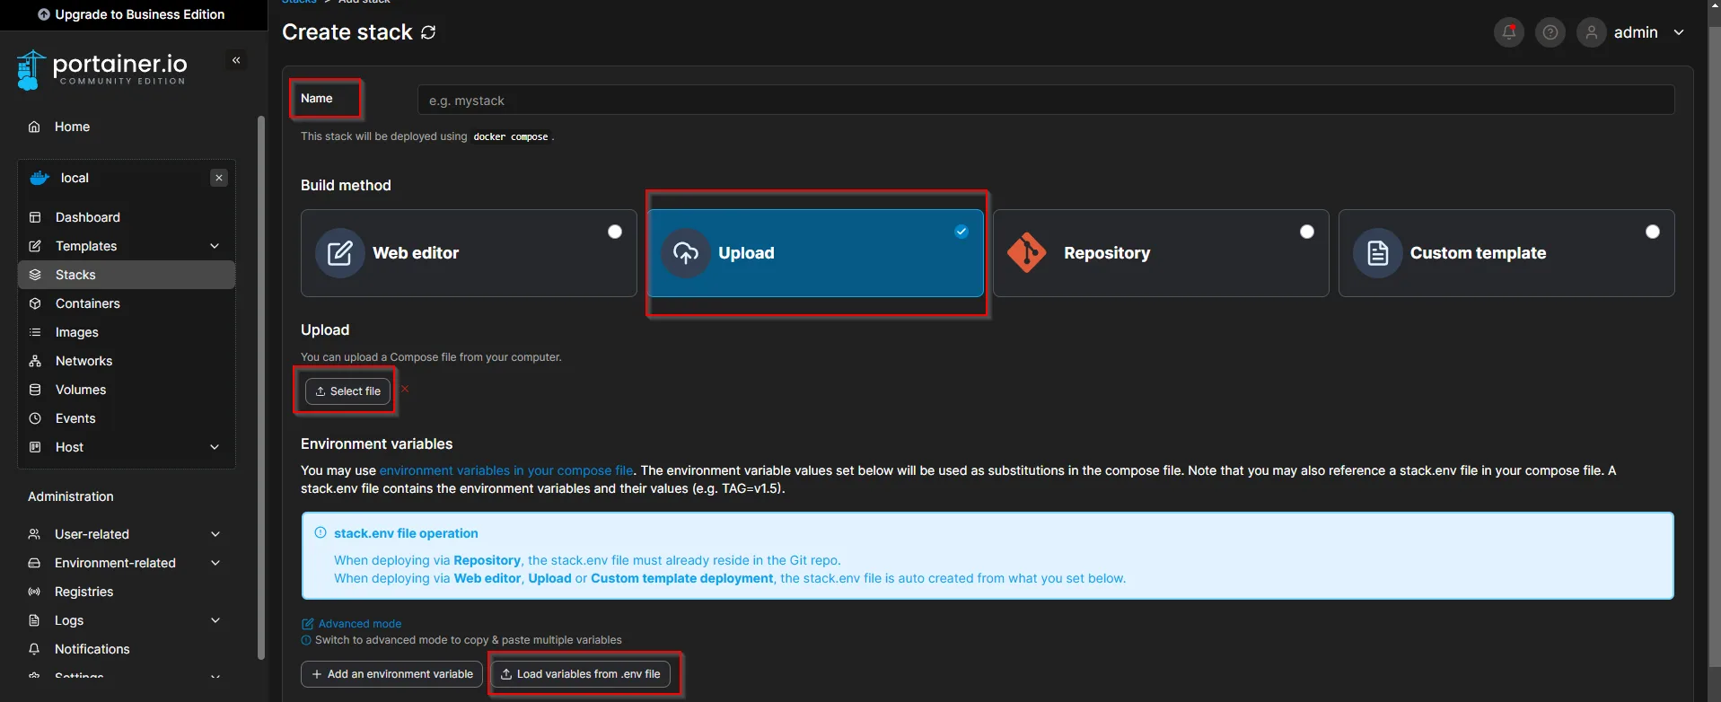Click the Stacks layers icon
The height and width of the screenshot is (702, 1721).
(35, 275)
